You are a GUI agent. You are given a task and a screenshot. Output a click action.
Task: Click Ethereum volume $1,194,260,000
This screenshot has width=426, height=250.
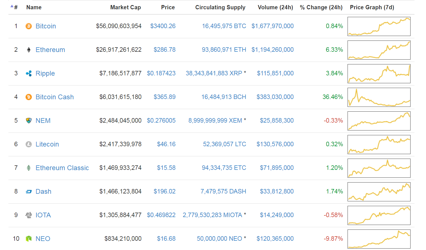[x=272, y=50]
